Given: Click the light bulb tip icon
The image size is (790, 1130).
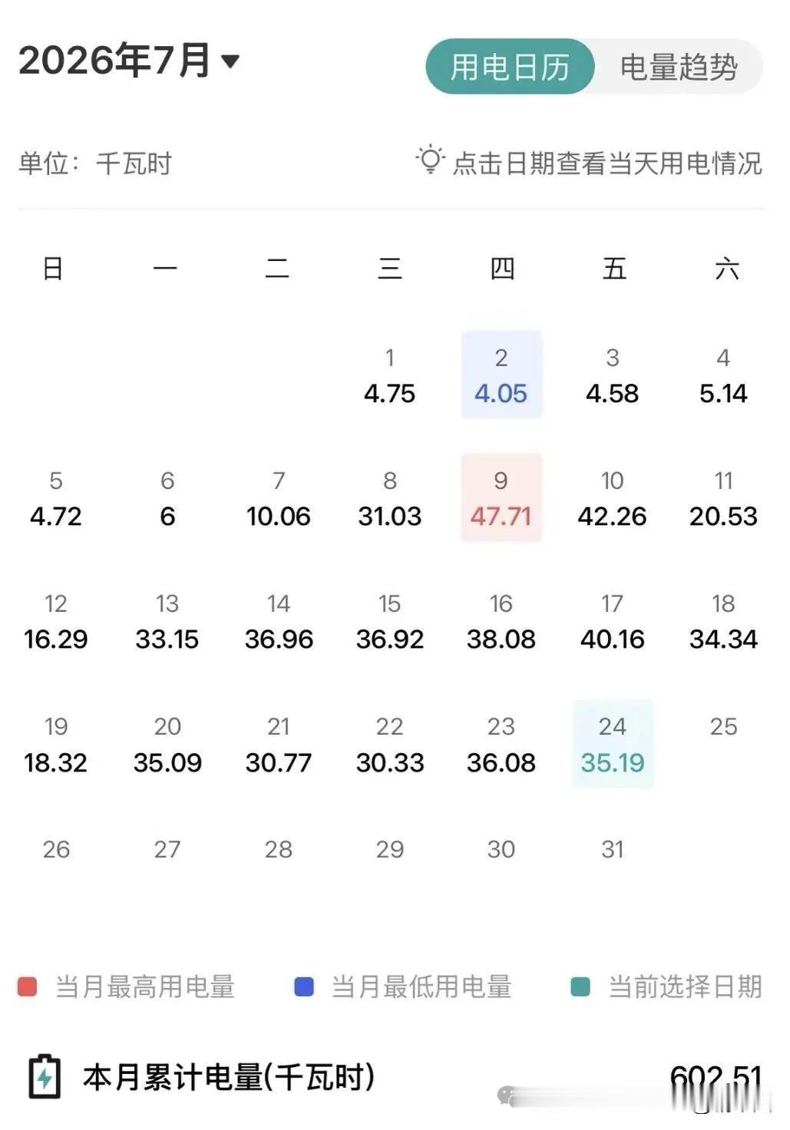Looking at the screenshot, I should (430, 160).
